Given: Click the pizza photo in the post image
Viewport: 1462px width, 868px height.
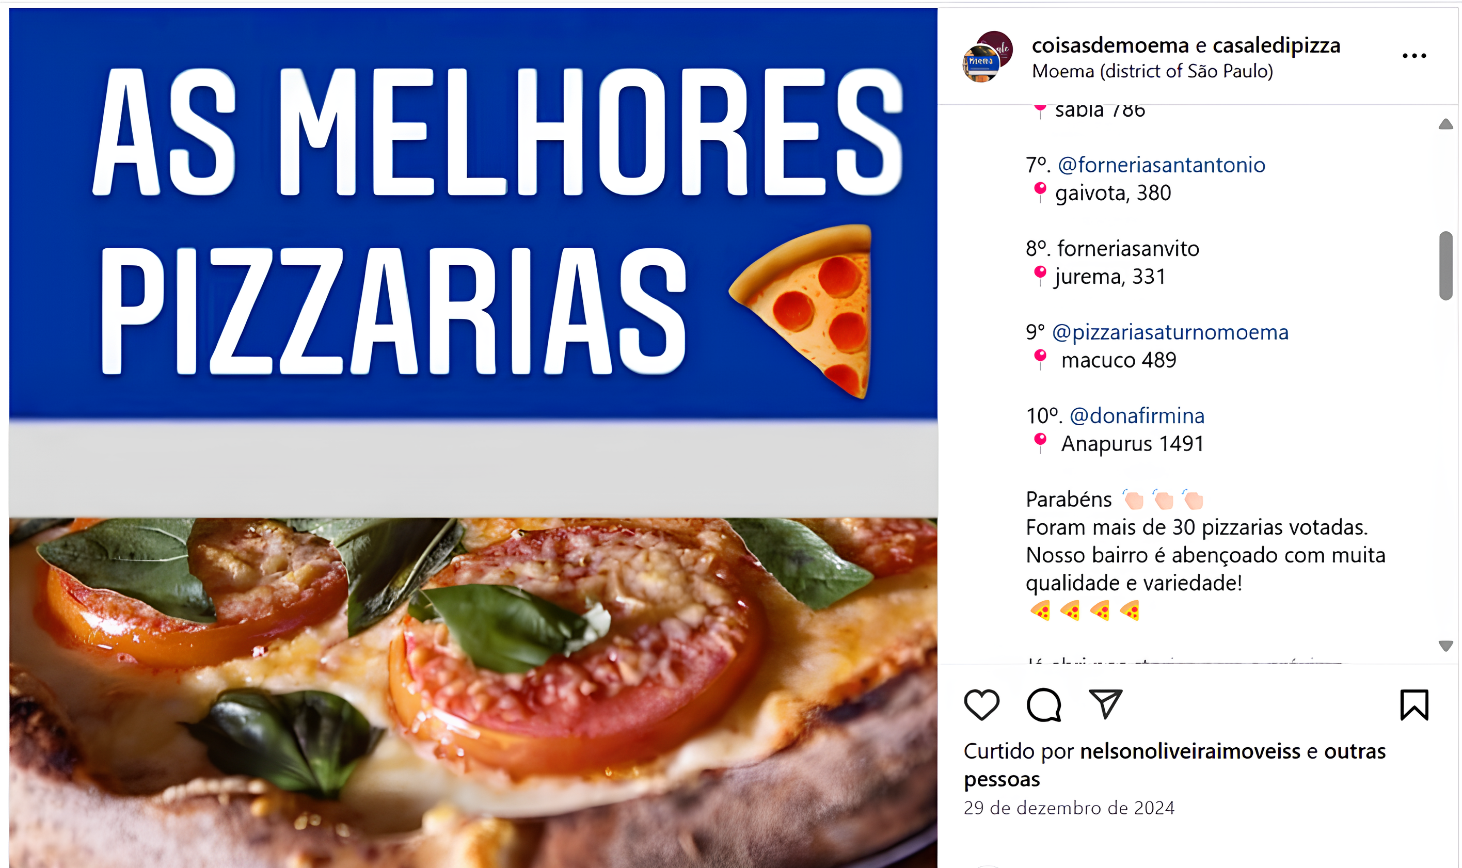Looking at the screenshot, I should pyautogui.click(x=473, y=693).
